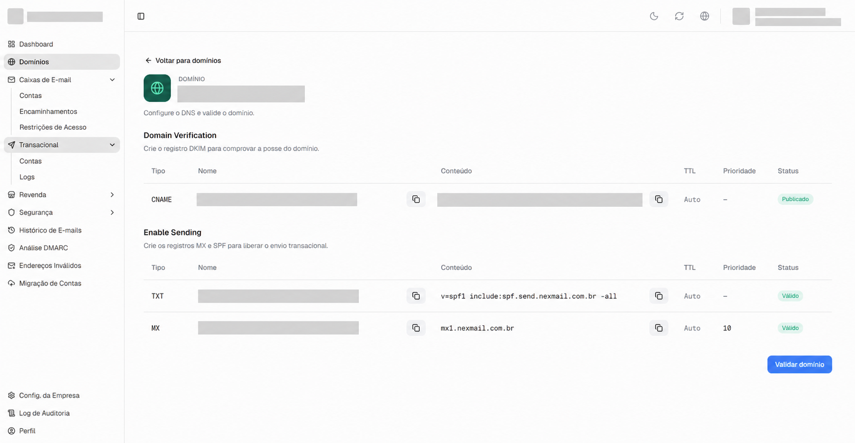The image size is (855, 443).
Task: Select the mx1.nexmail.com.br text
Action: pyautogui.click(x=477, y=328)
